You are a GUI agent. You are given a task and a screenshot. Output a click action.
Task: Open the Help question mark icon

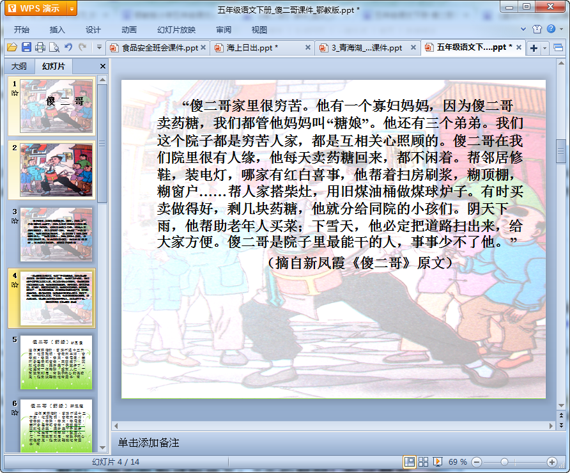[551, 29]
